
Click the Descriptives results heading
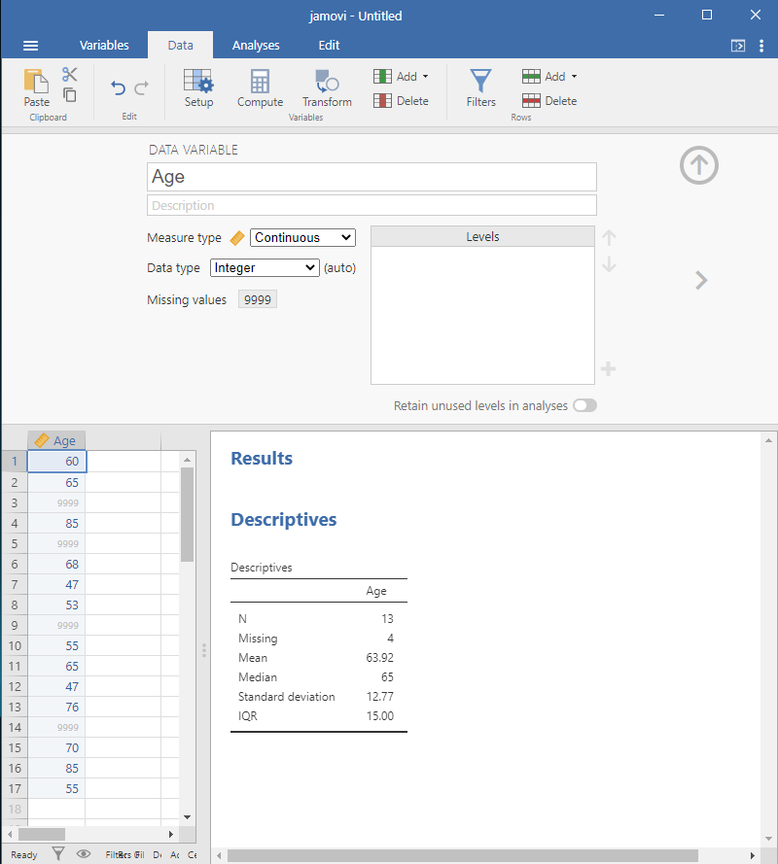point(283,520)
